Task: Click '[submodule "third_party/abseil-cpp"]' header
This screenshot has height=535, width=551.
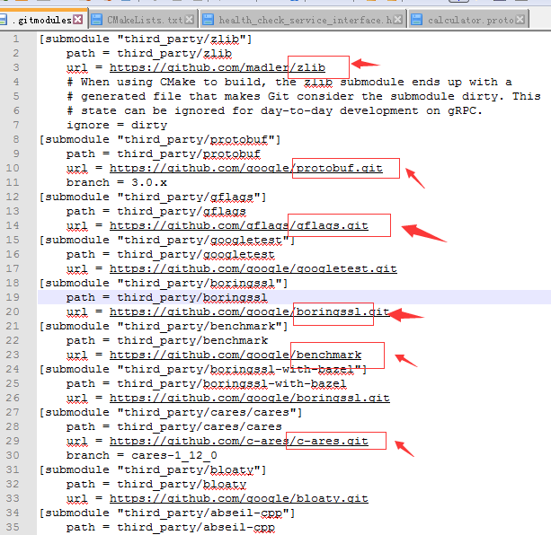Action: (167, 513)
